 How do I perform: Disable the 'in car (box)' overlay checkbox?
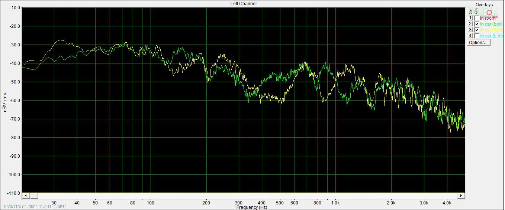tap(477, 24)
